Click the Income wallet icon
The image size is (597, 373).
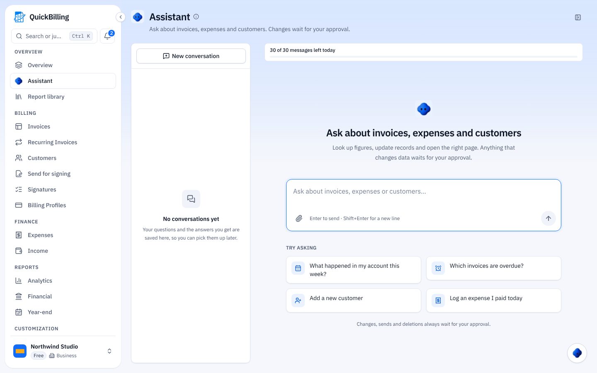click(19, 251)
